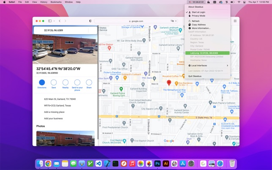Go back in Safari

[x=60, y=21]
